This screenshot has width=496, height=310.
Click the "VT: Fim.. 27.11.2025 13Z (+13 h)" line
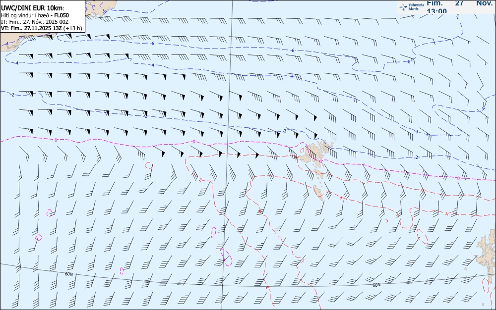pyautogui.click(x=42, y=28)
